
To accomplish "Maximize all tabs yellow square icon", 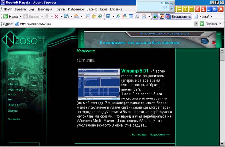I will point(191,9).
